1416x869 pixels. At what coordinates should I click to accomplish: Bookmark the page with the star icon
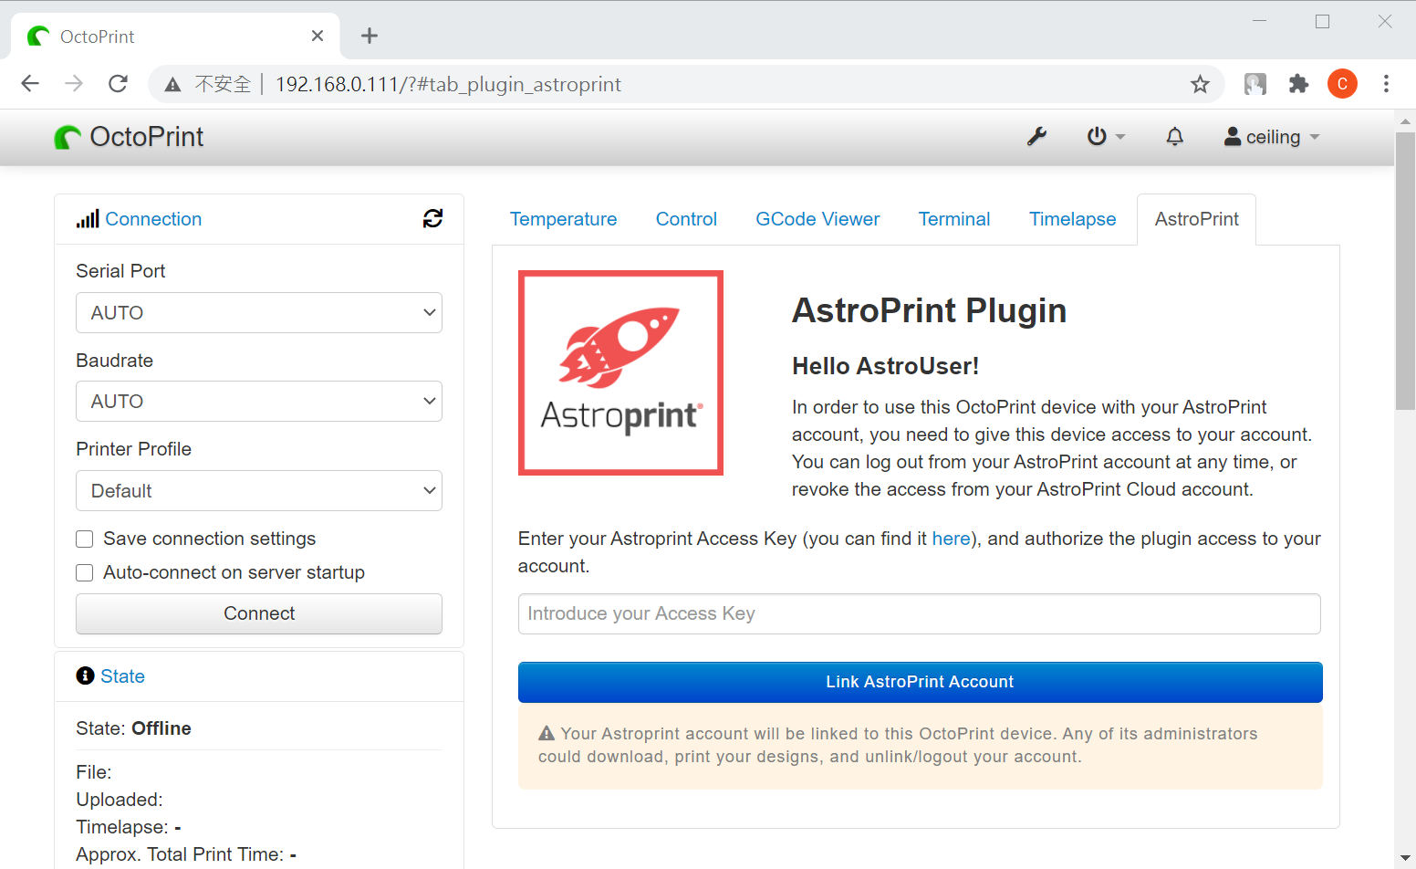1201,83
